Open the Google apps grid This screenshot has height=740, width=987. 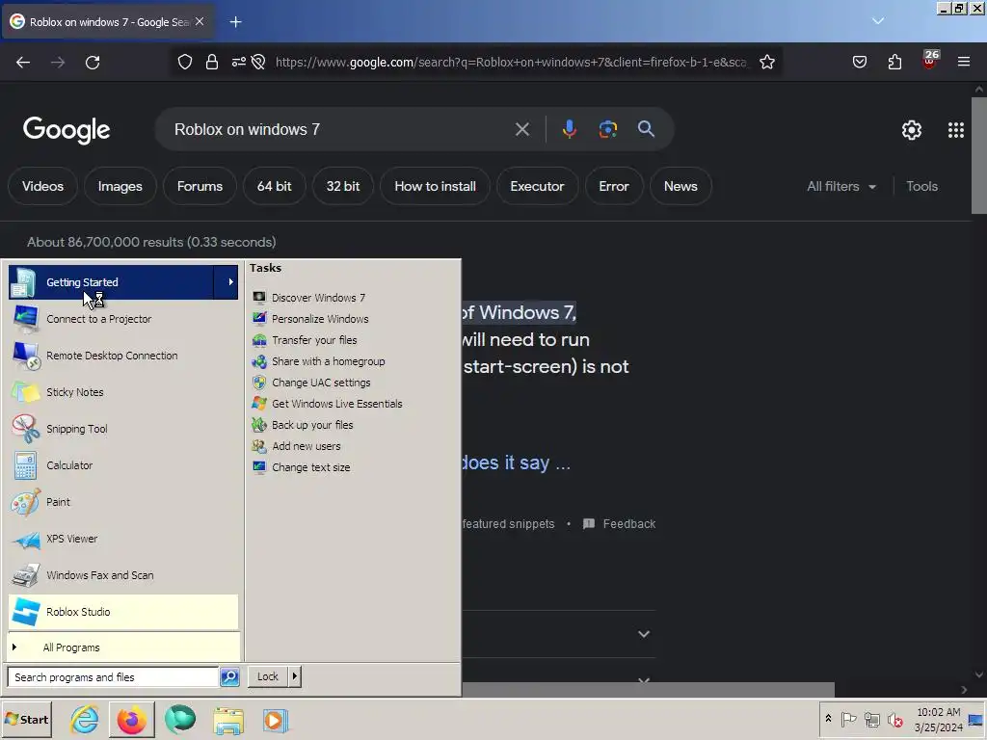(955, 130)
